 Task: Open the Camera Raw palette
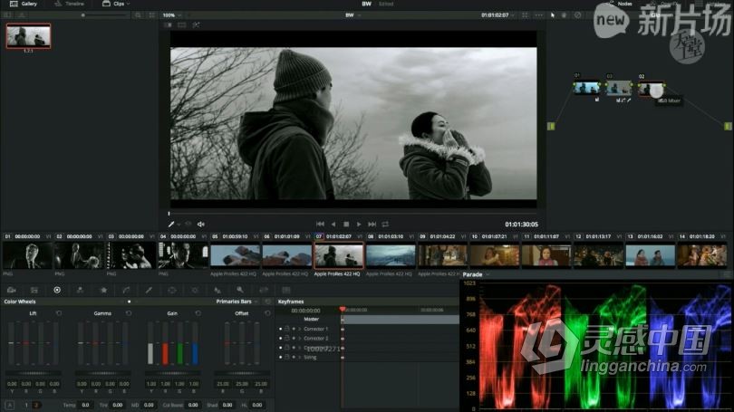11,290
